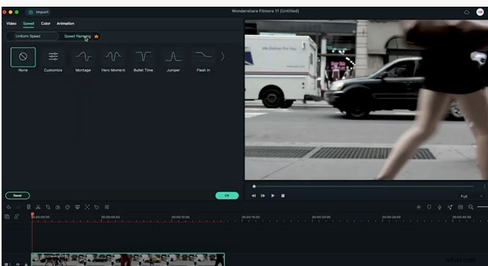Click the Reset button
This screenshot has width=488, height=266.
[17, 195]
